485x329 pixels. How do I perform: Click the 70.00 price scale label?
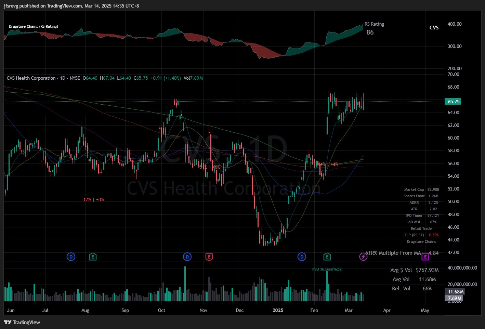coord(453,74)
